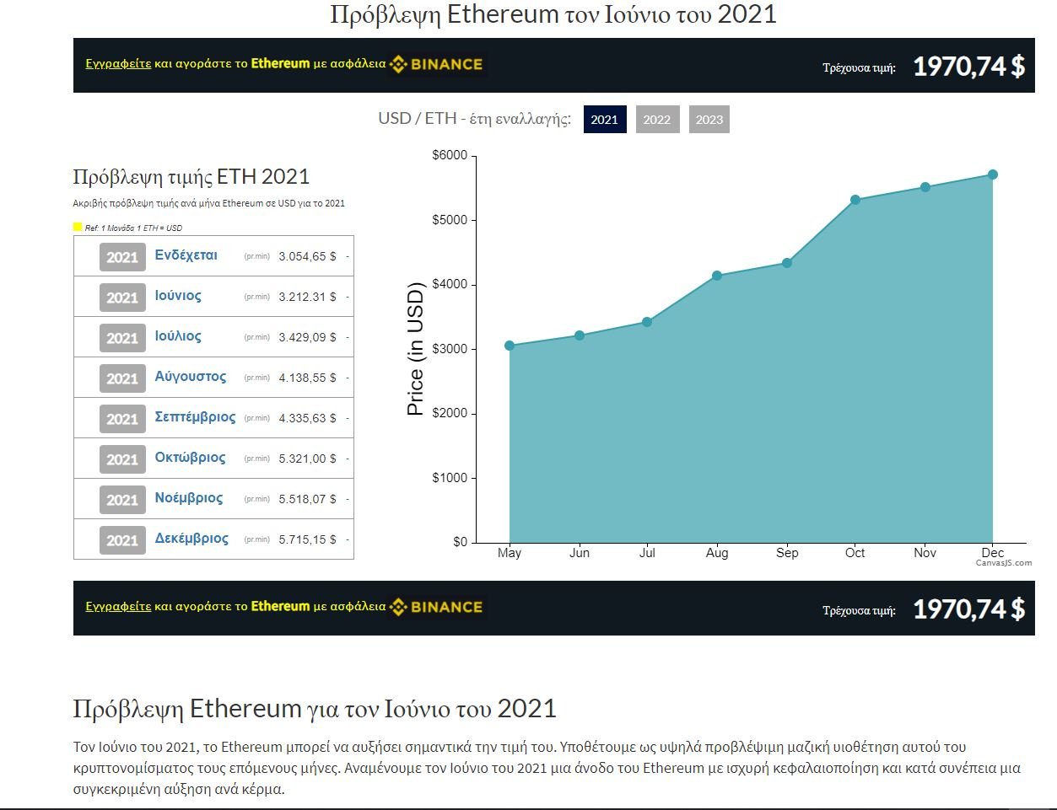The height and width of the screenshot is (810, 1057).
Task: Click the Sep data point on chart
Action: coord(787,263)
